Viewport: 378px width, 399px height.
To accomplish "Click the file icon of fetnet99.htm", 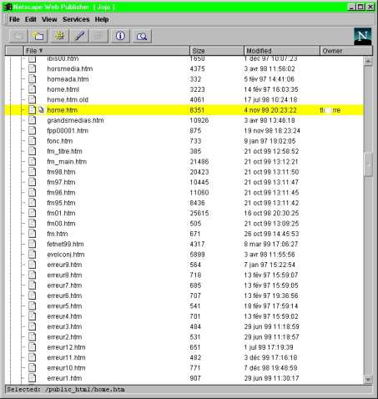I will tap(33, 244).
